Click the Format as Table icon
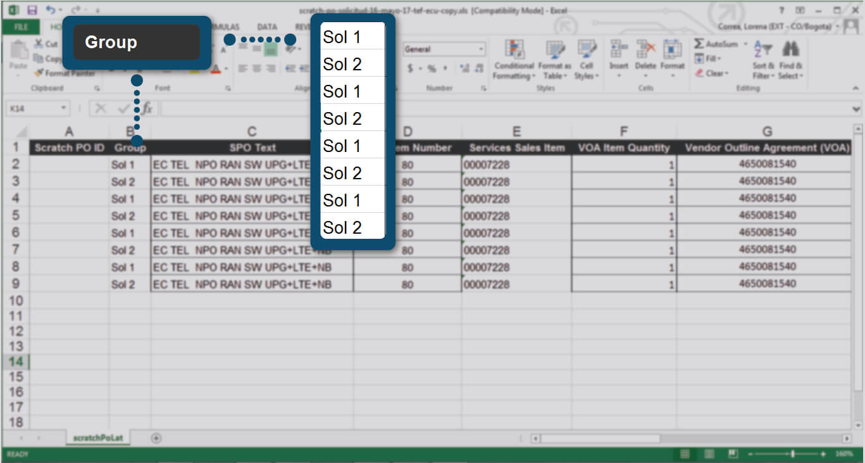 (554, 60)
